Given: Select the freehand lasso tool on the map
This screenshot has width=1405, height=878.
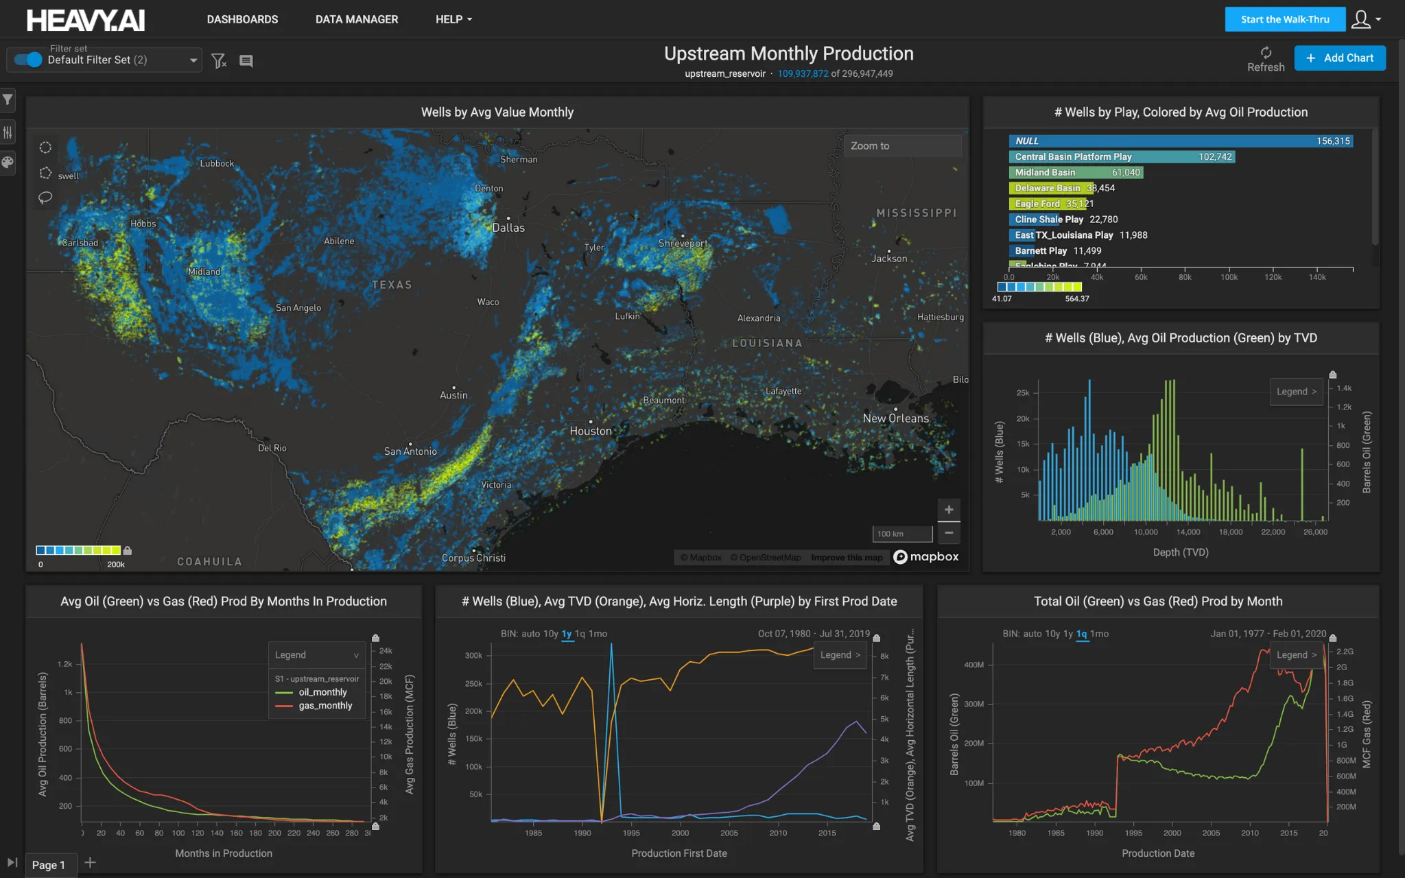Looking at the screenshot, I should click(x=45, y=198).
